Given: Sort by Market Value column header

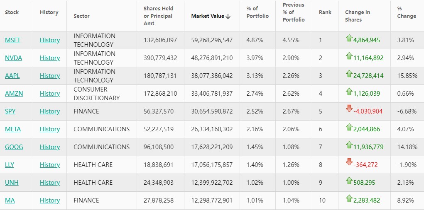Looking at the screenshot, I should pos(210,16).
